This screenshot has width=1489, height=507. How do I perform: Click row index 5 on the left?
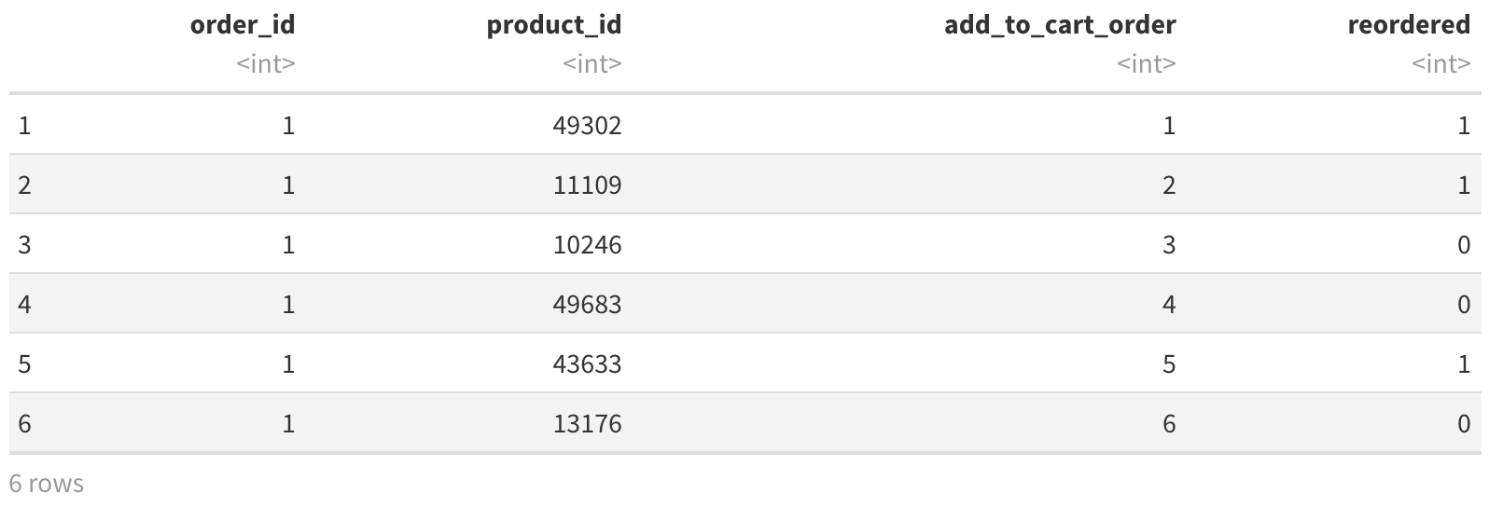[x=24, y=363]
